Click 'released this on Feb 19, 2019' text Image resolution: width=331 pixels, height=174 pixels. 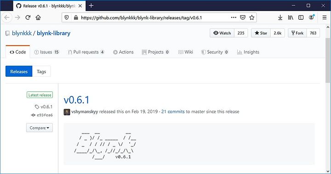(128, 112)
